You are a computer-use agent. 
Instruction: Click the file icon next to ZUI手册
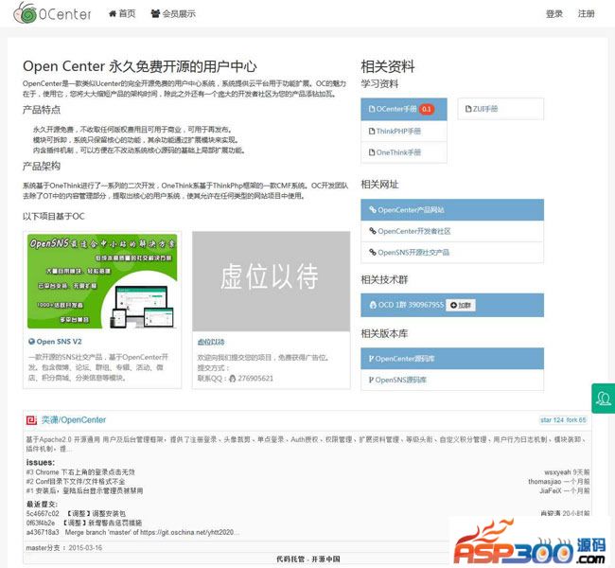[468, 109]
